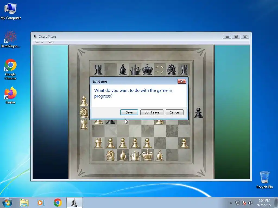Open Chrome from the taskbar
Screen dimensions: 278x208
click(x=58, y=203)
